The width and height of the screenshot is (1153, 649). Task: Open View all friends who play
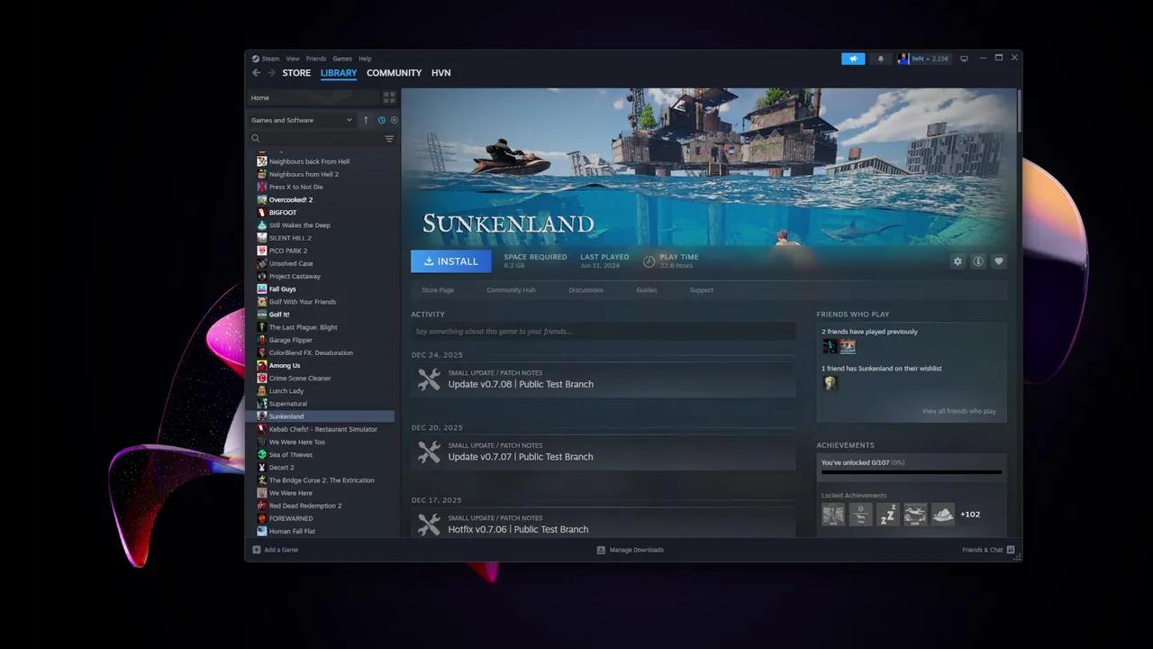click(958, 411)
